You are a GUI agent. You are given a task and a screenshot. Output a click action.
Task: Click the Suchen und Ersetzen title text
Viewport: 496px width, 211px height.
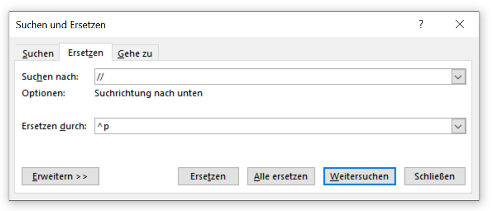[x=61, y=25]
